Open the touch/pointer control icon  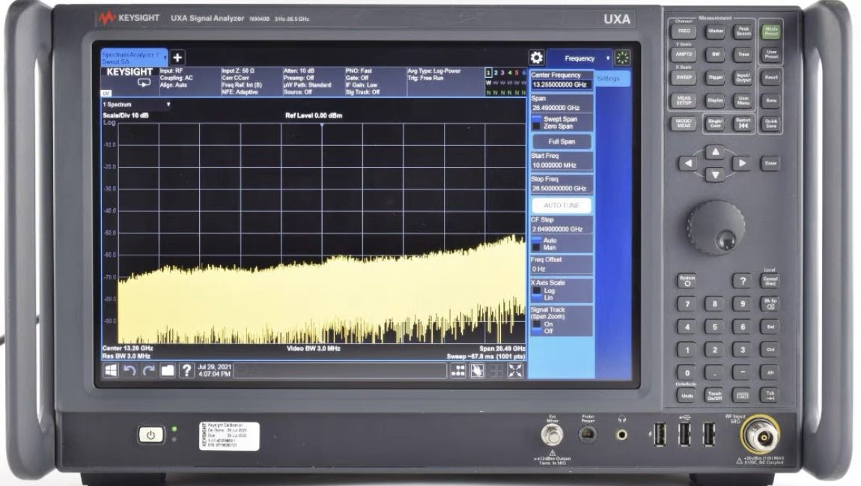click(477, 370)
